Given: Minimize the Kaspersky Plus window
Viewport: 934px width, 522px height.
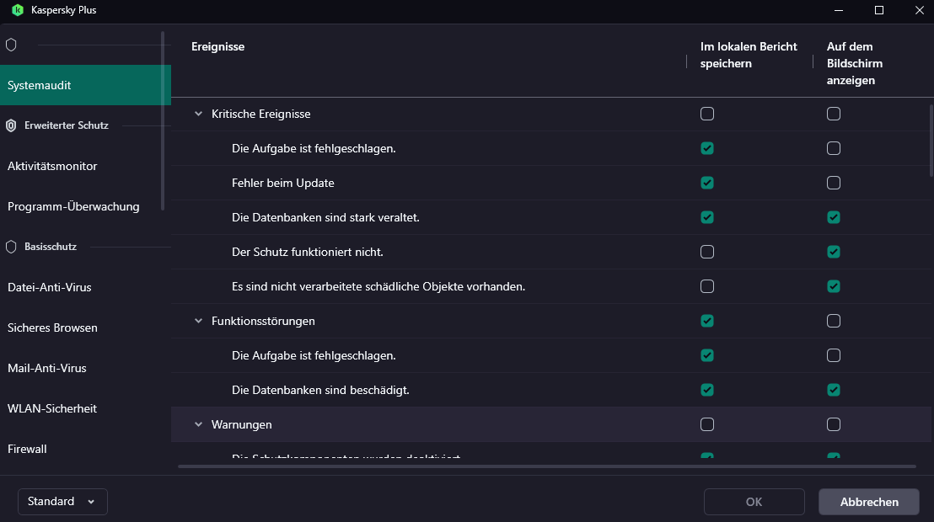Looking at the screenshot, I should point(840,10).
